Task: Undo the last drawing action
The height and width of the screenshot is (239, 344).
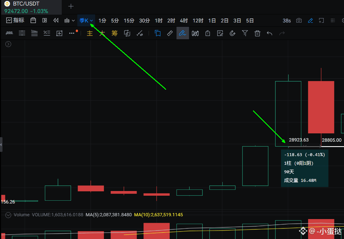Action: [270, 33]
